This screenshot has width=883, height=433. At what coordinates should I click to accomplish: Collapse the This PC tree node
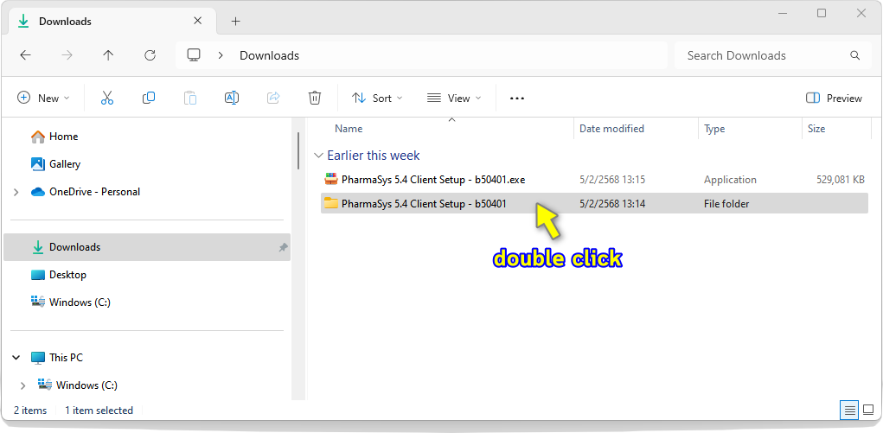point(16,358)
